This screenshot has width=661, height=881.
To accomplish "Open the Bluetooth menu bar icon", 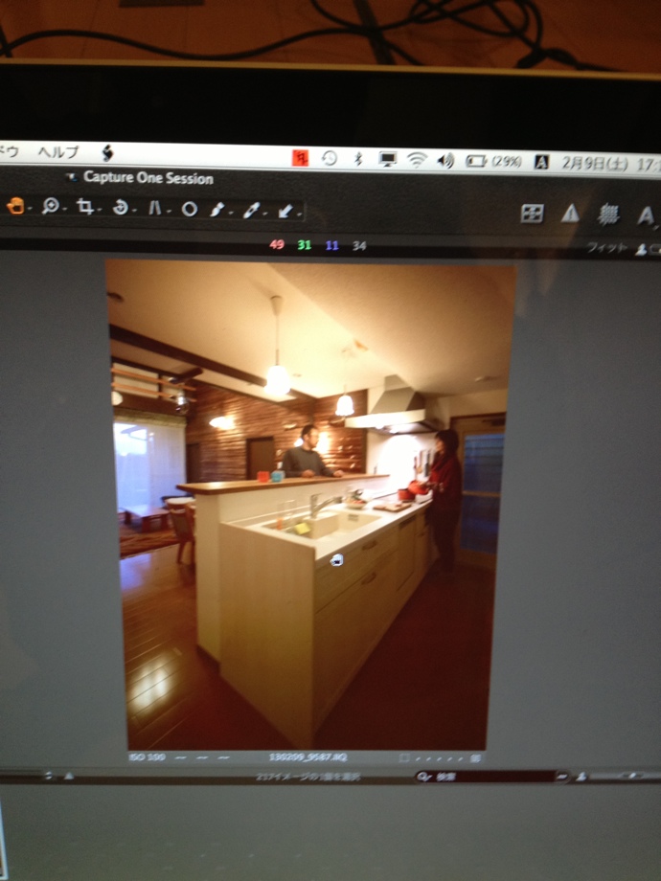I will point(358,159).
